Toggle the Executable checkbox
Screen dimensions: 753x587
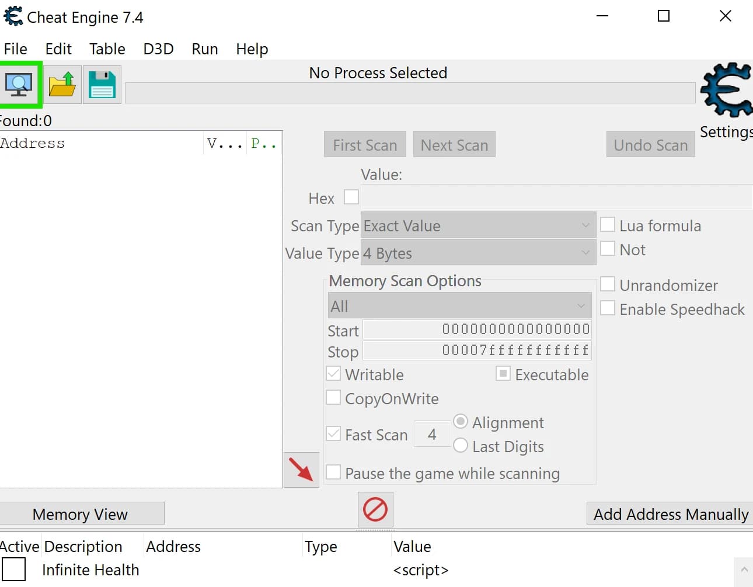503,374
